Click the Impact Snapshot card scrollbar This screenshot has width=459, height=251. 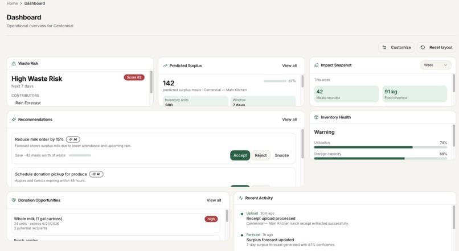pyautogui.click(x=454, y=84)
